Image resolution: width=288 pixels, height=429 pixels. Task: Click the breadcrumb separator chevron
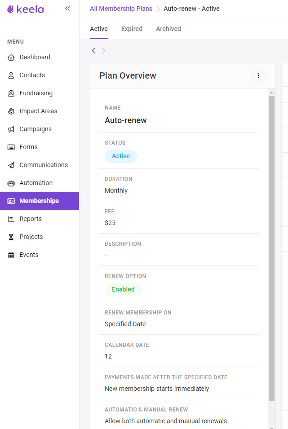tap(158, 9)
